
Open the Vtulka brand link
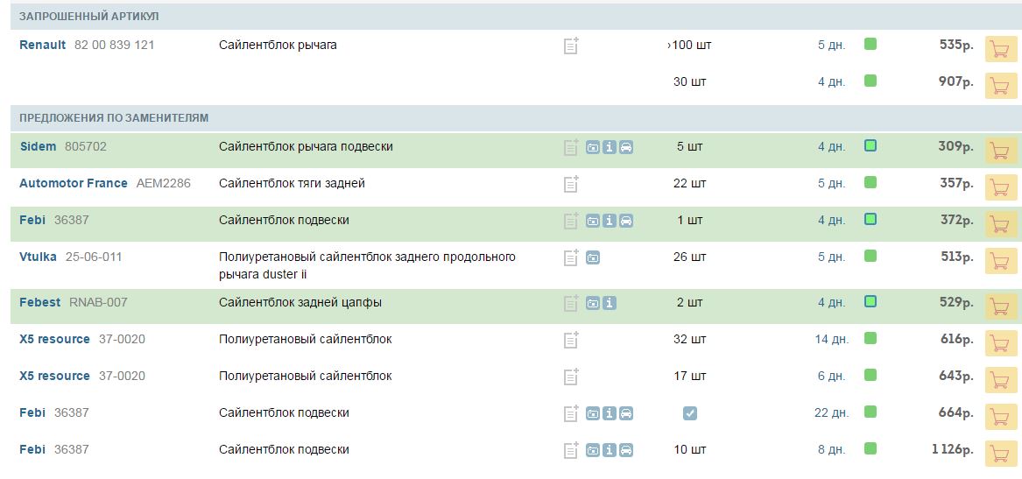tap(38, 257)
